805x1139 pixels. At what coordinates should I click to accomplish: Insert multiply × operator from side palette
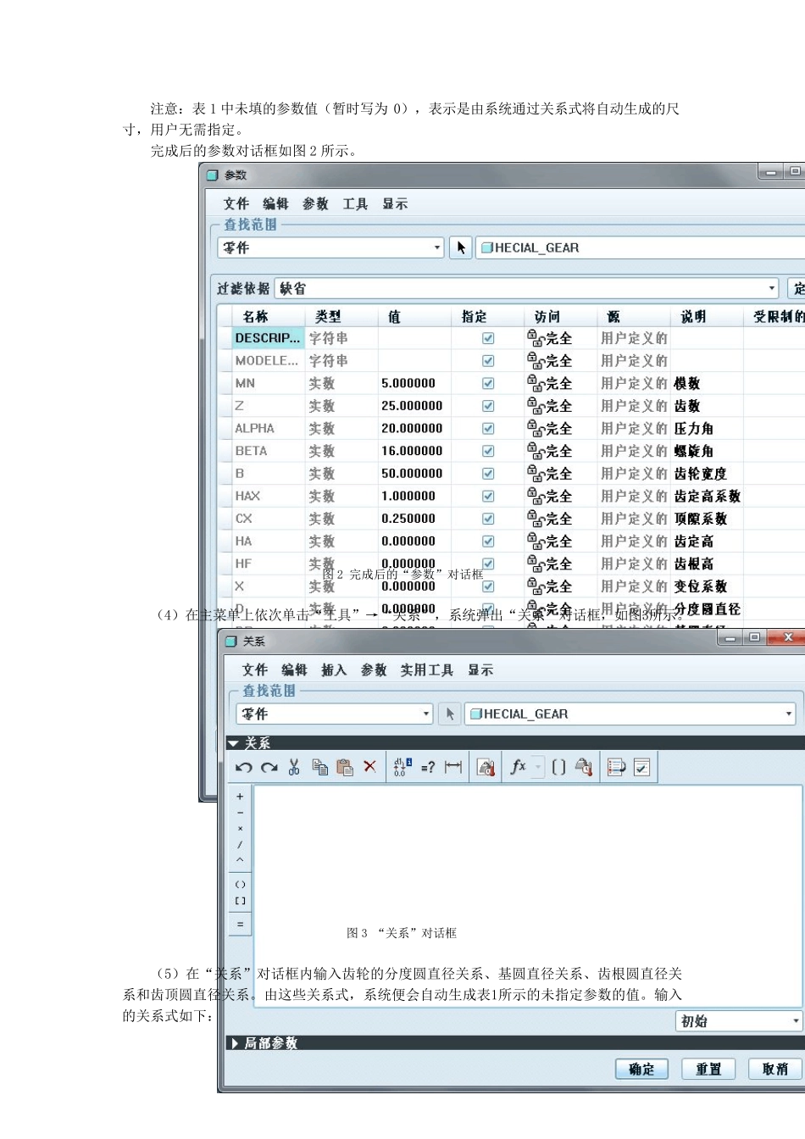[x=240, y=829]
